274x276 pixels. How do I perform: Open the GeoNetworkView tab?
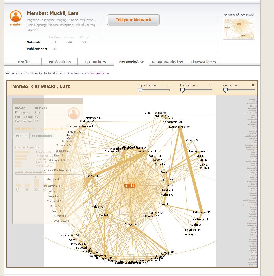tap(167, 62)
